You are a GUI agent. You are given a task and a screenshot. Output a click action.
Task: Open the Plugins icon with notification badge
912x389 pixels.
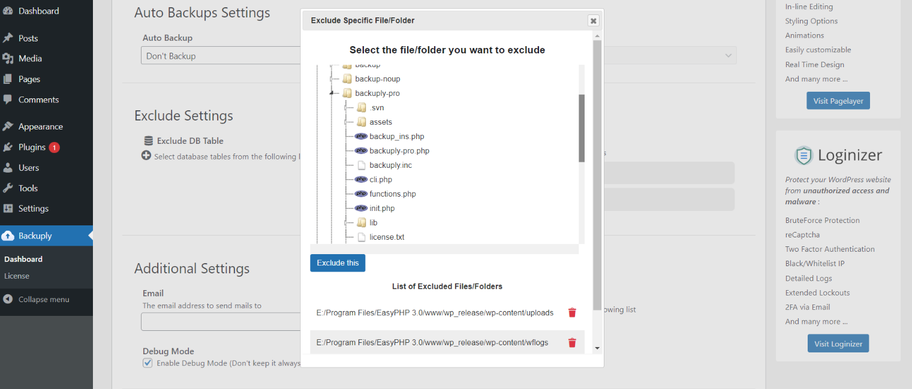12,147
